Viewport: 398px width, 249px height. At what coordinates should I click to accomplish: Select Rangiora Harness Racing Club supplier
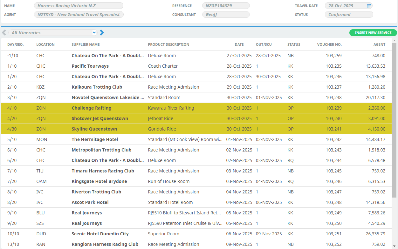click(105, 244)
